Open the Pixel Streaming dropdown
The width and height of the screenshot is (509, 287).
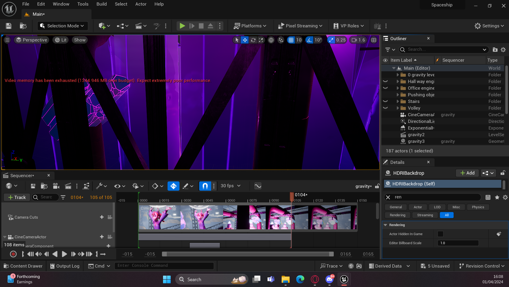click(x=300, y=26)
